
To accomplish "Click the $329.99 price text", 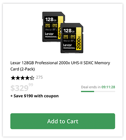I will [x=22, y=88].
